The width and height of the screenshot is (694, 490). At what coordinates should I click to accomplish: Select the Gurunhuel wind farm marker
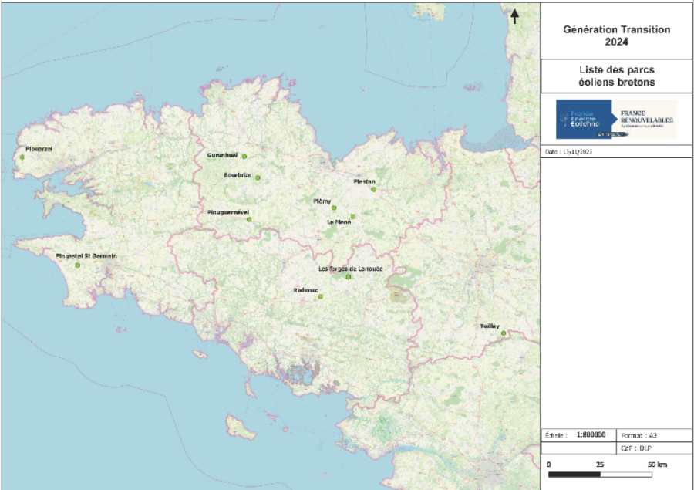tap(244, 157)
